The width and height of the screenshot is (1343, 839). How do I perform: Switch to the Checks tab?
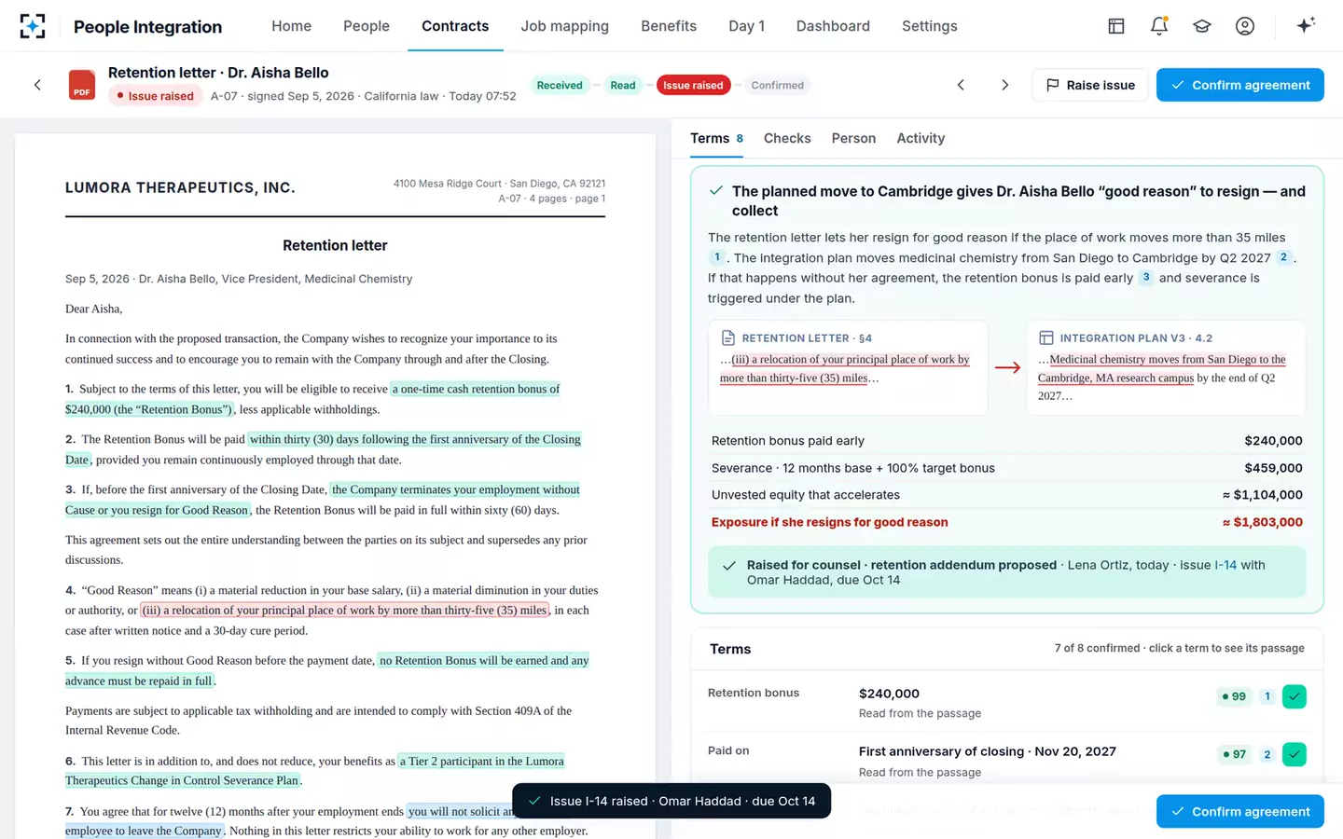pyautogui.click(x=787, y=138)
